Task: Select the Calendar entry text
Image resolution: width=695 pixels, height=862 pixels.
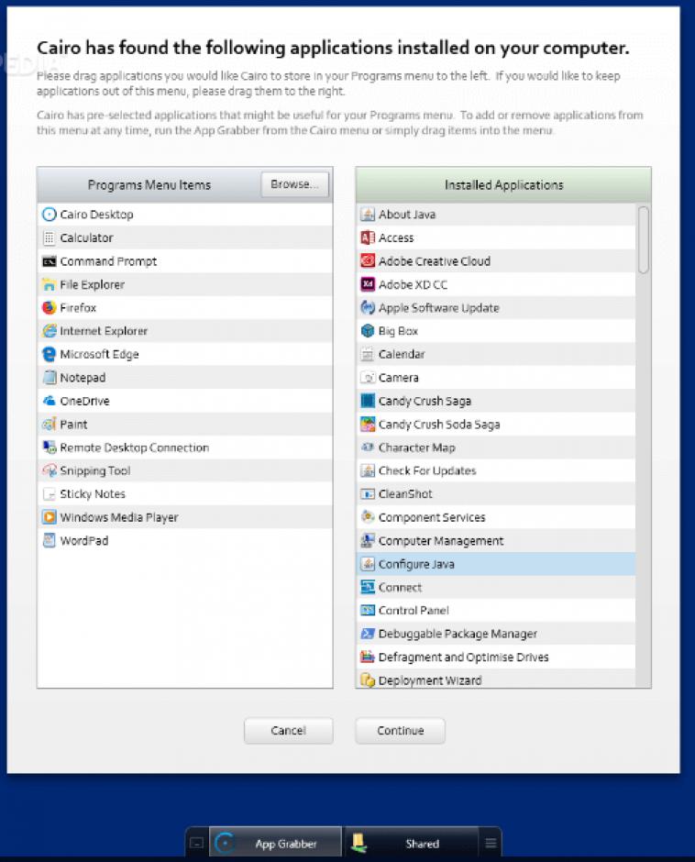Action: [402, 355]
